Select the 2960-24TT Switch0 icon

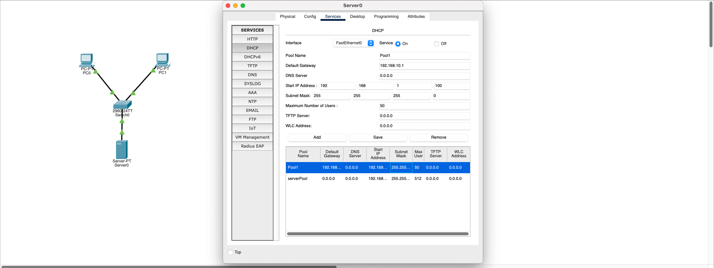click(x=122, y=104)
